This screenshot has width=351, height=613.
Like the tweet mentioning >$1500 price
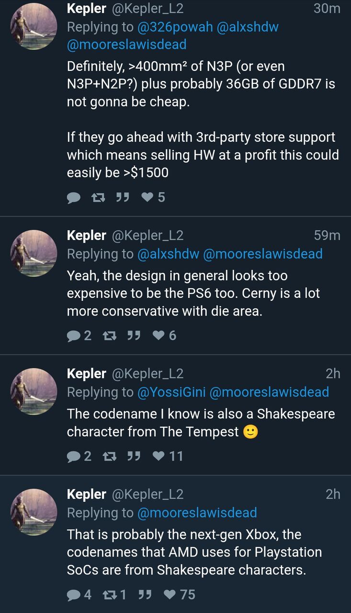tap(147, 197)
